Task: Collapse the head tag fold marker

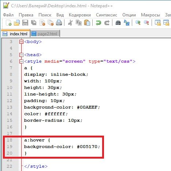Action: tap(21, 55)
